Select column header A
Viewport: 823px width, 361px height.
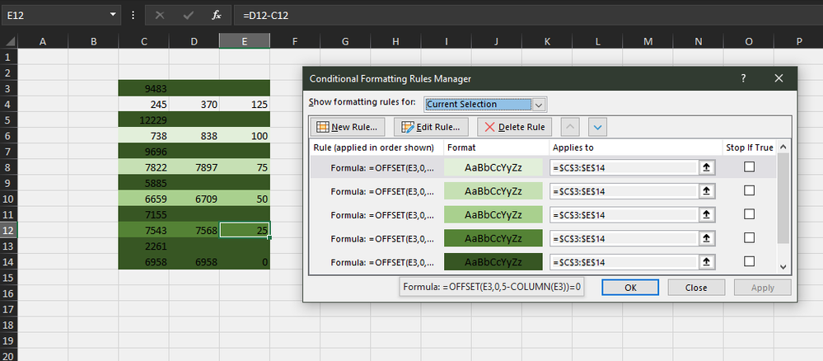(x=43, y=41)
